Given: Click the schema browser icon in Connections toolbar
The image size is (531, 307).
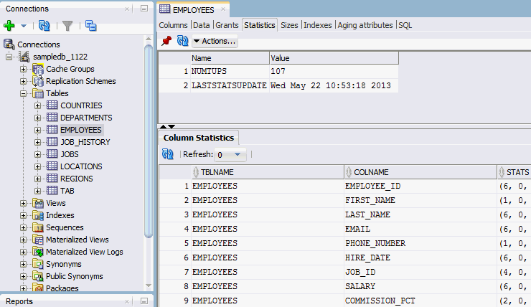Looking at the screenshot, I should tap(90, 26).
